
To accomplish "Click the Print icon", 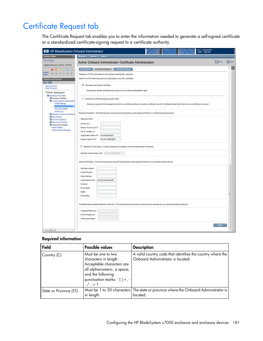I will point(217,62).
